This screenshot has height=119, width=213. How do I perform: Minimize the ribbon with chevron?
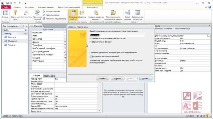pos(206,7)
